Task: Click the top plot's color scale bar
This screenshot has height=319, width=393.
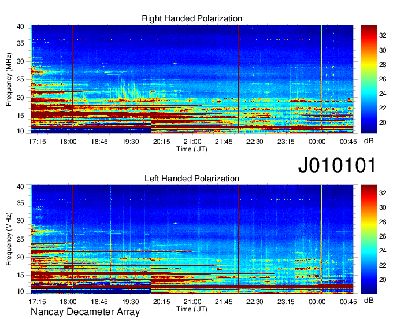Action: [x=369, y=79]
